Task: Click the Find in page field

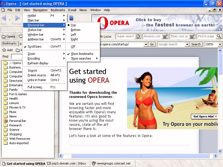Action: click(x=207, y=36)
